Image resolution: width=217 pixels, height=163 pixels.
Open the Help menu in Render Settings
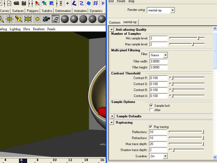tap(131, 1)
